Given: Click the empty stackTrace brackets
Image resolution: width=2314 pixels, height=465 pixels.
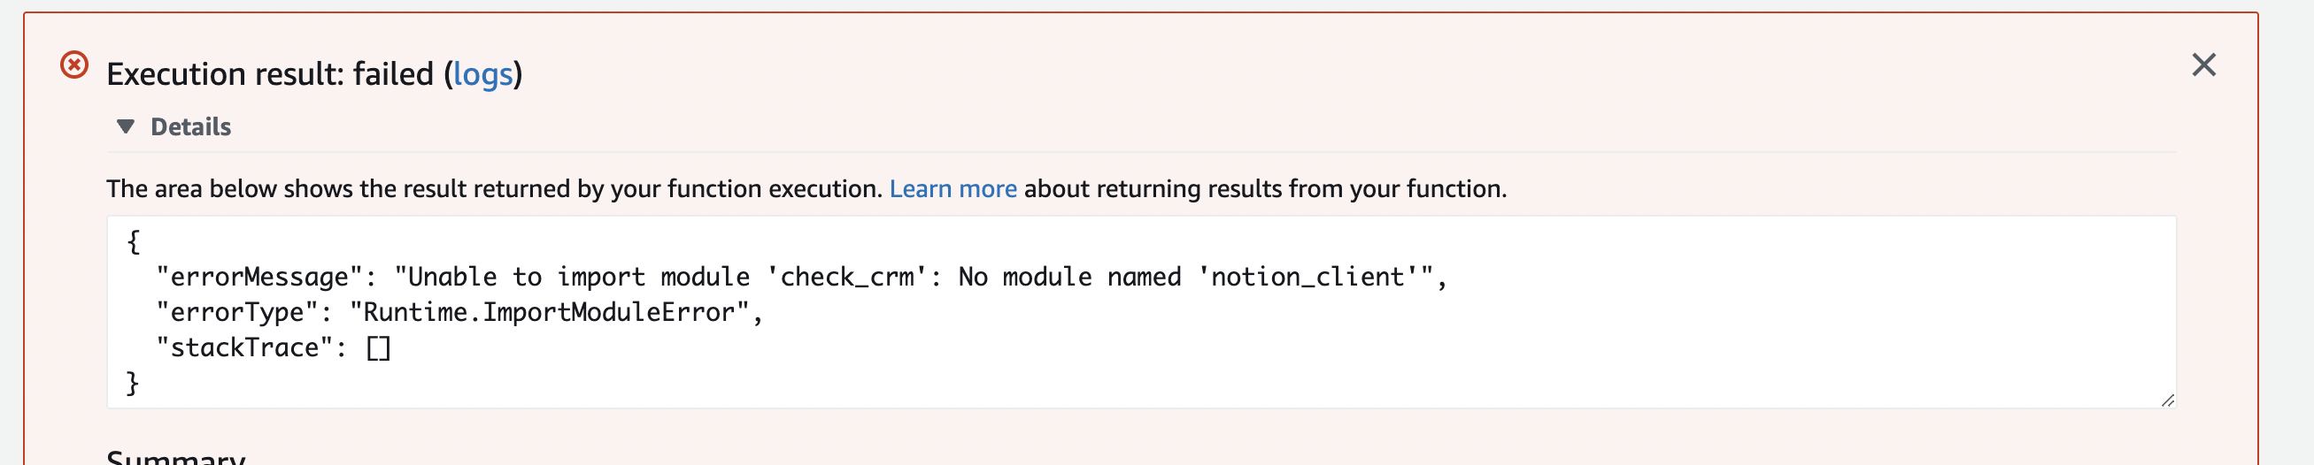Looking at the screenshot, I should click(x=378, y=347).
